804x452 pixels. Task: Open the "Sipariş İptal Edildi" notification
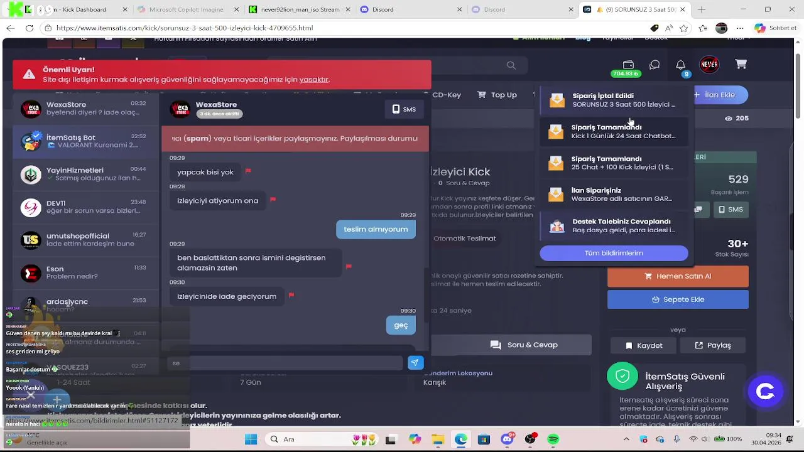pyautogui.click(x=614, y=100)
